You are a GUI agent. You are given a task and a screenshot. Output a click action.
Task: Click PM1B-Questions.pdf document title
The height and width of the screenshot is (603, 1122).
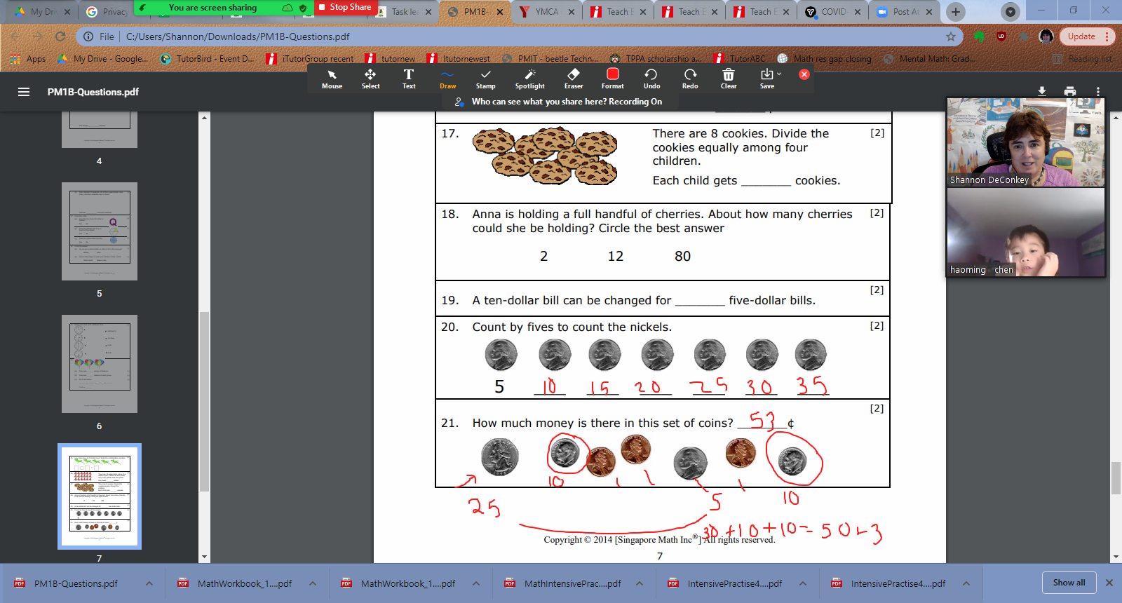tap(93, 92)
